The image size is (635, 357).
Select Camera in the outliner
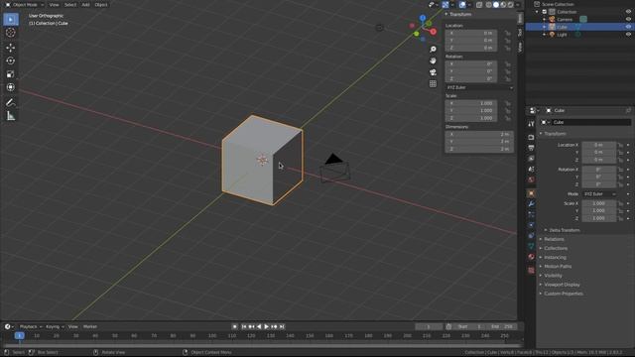(x=565, y=20)
